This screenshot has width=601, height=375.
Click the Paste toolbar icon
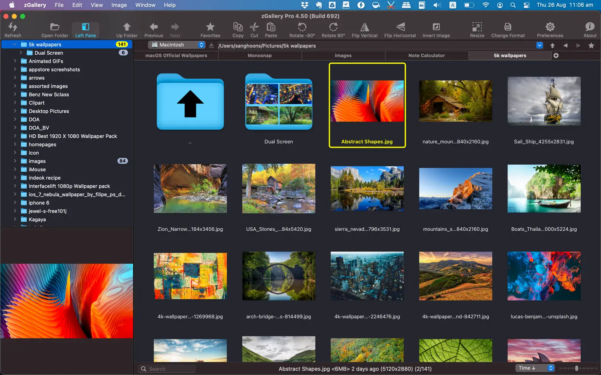(271, 30)
